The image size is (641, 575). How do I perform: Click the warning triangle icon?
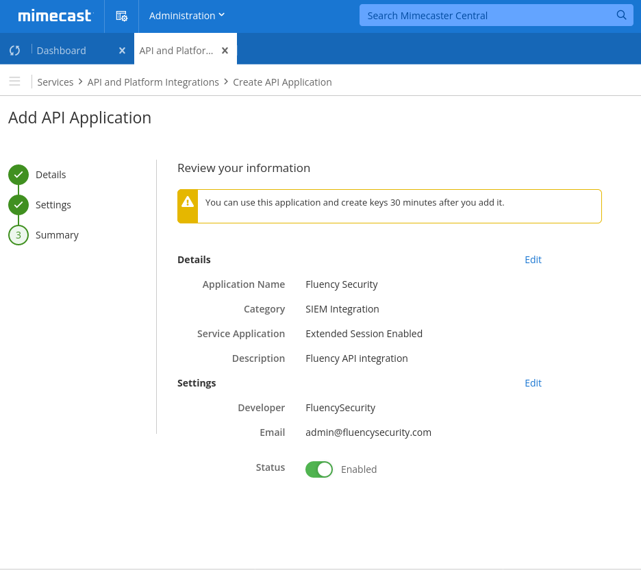click(188, 201)
